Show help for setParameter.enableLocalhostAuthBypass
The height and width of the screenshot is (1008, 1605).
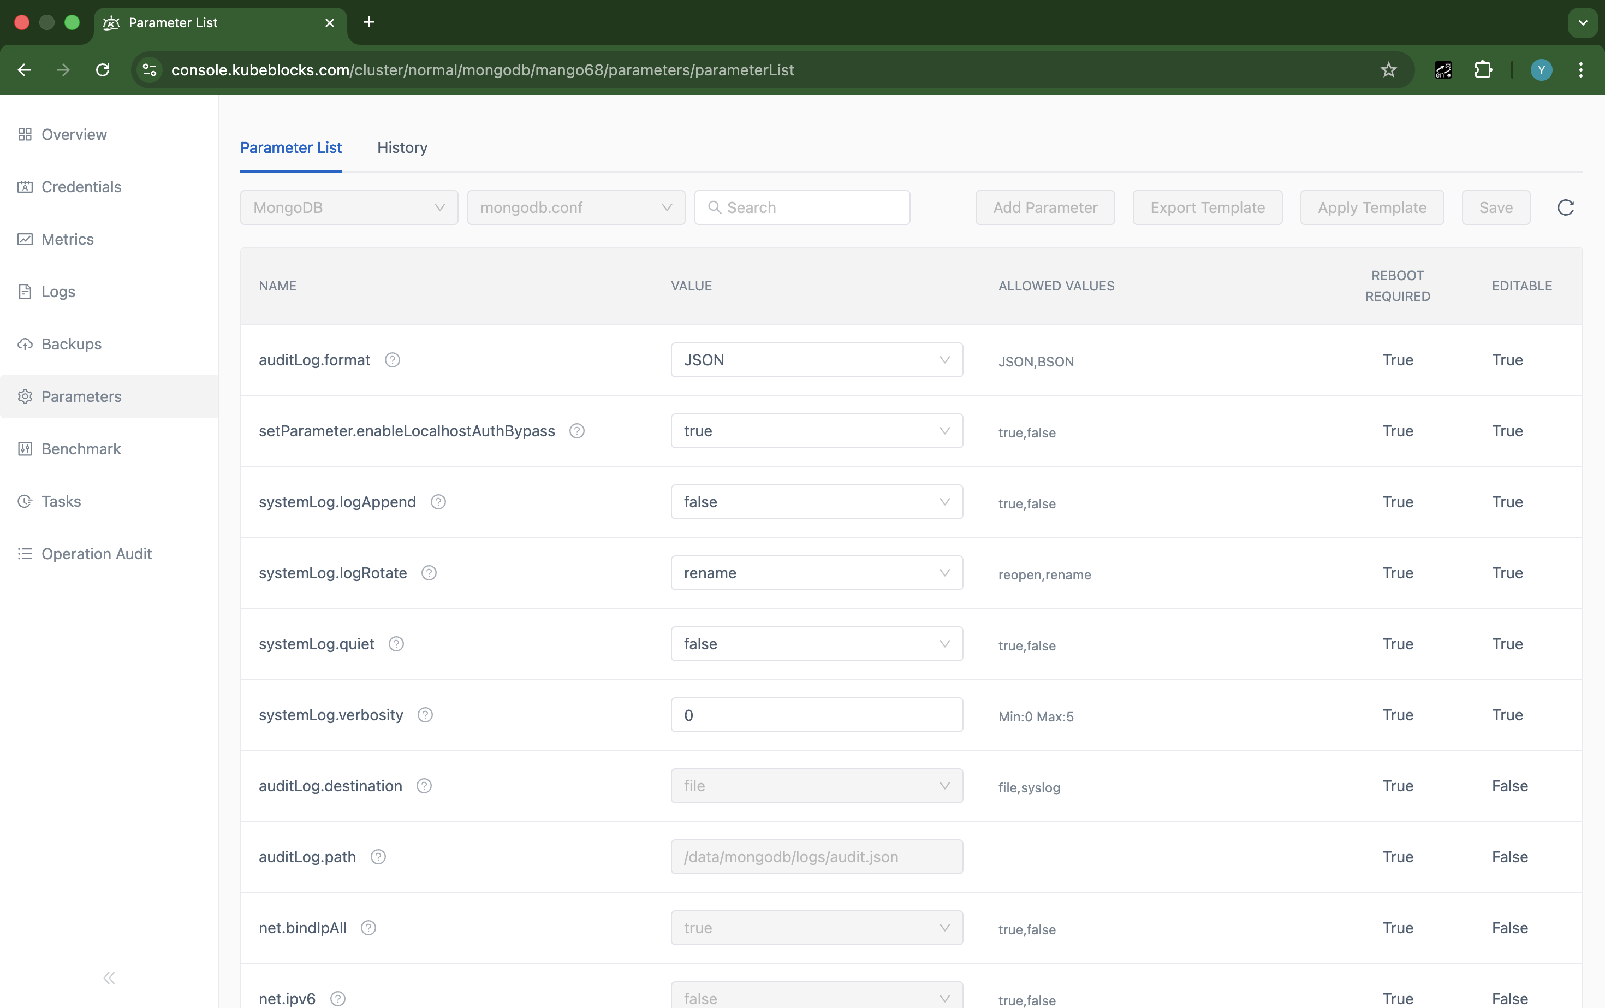[576, 431]
